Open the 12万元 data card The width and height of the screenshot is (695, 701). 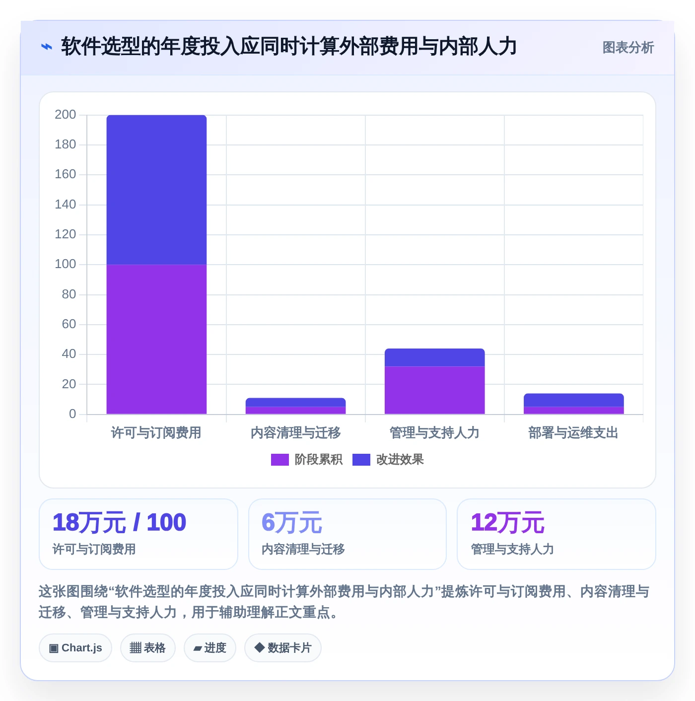click(x=556, y=534)
